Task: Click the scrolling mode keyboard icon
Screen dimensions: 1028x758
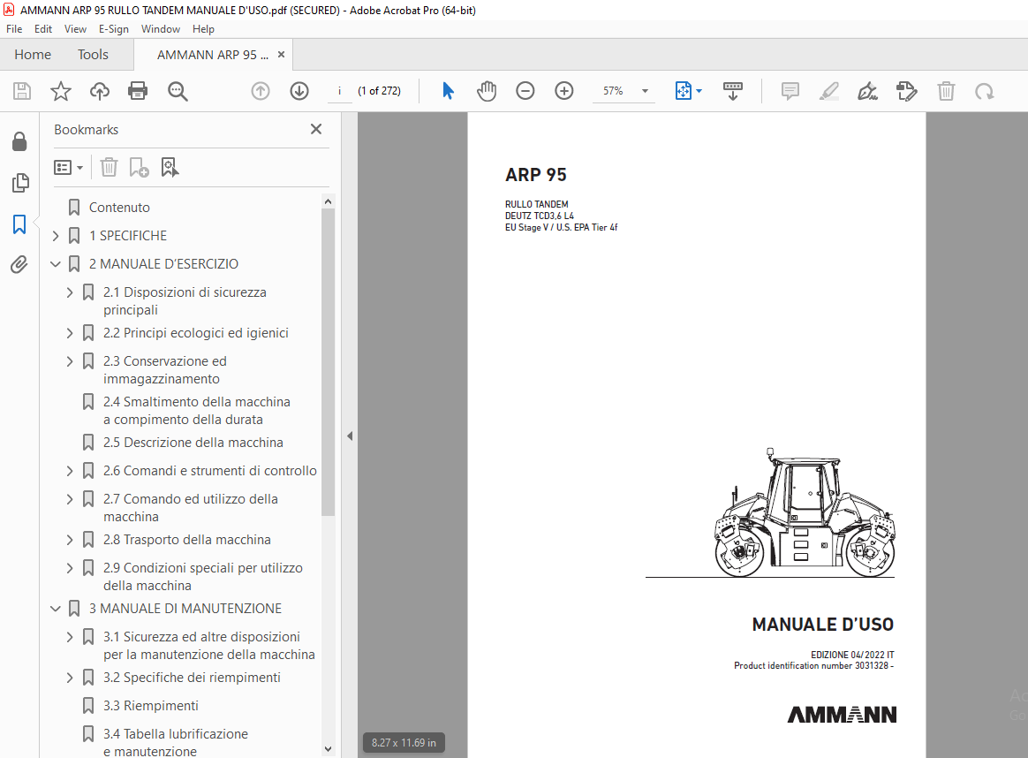Action: point(732,91)
